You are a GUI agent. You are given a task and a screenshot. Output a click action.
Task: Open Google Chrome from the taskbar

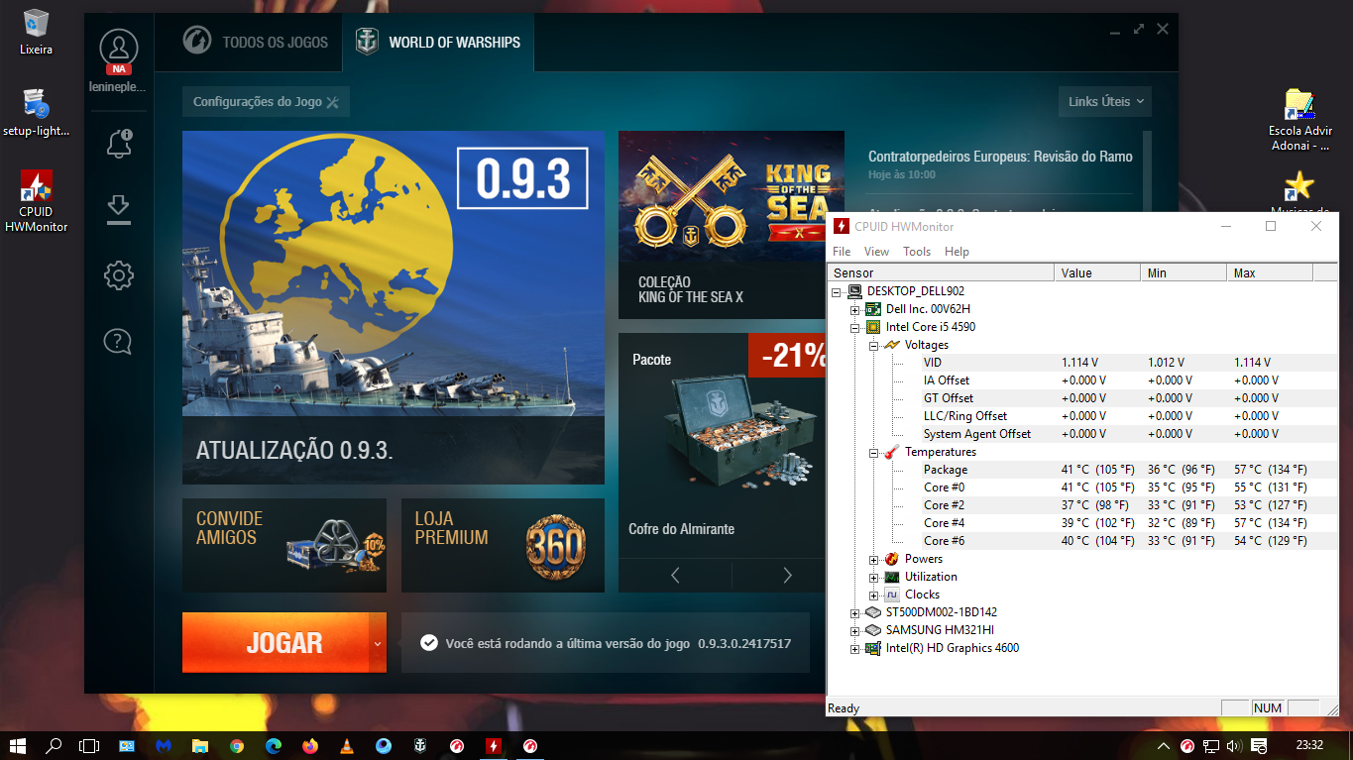(237, 745)
